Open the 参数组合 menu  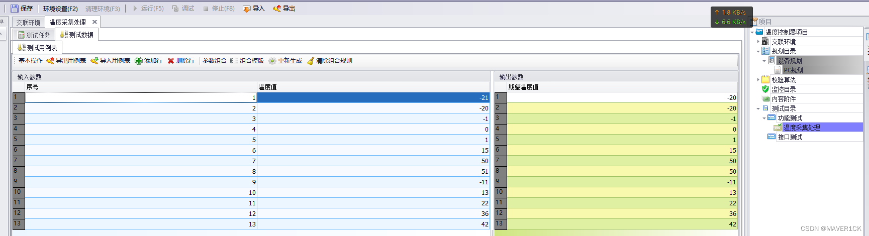pyautogui.click(x=215, y=61)
